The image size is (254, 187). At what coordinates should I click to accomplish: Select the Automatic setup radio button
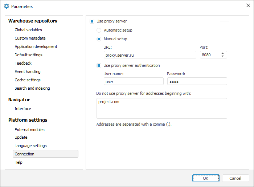tap(99, 31)
